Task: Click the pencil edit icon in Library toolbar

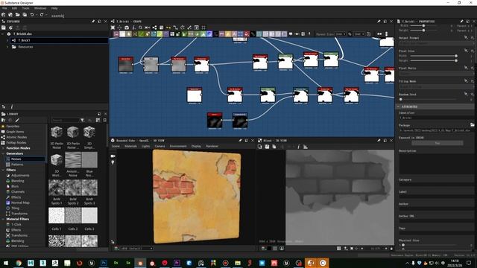Action: [17, 121]
